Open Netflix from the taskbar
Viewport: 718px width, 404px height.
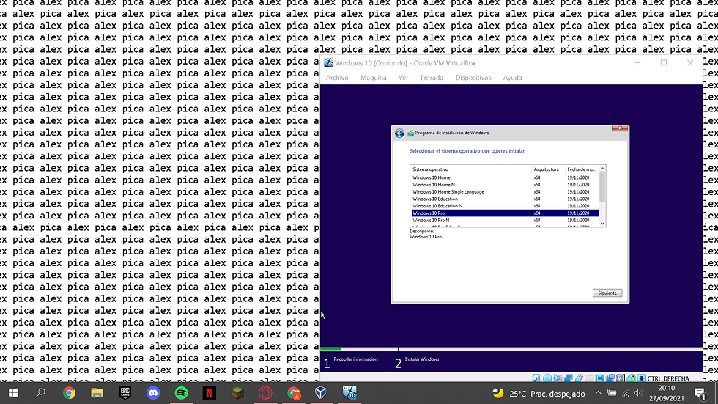(x=210, y=393)
